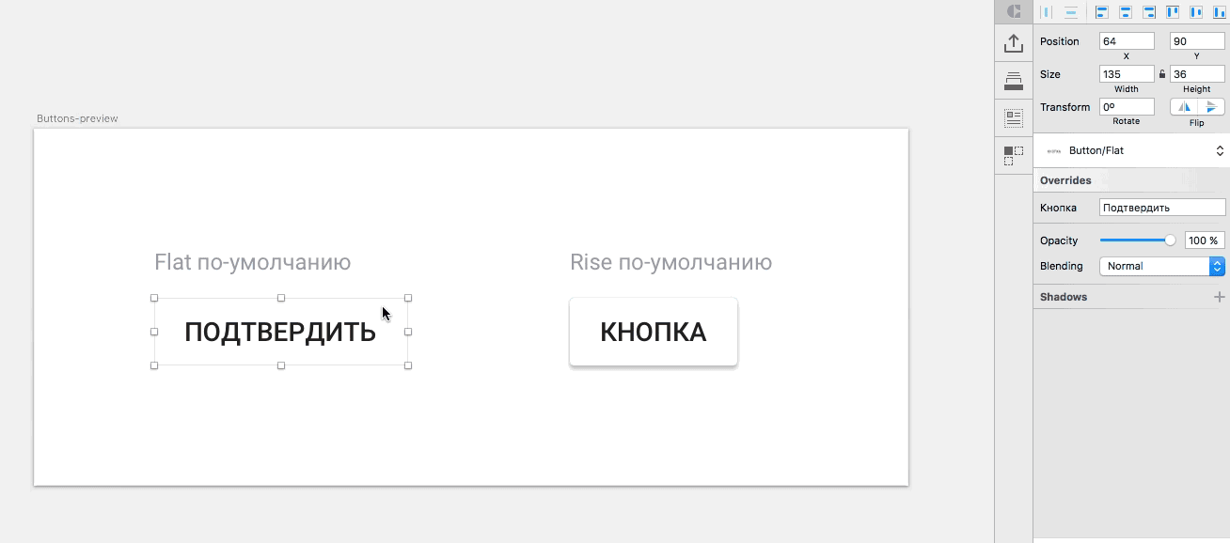Toggle the size proportion lock
The width and height of the screenshot is (1230, 543).
[1162, 74]
